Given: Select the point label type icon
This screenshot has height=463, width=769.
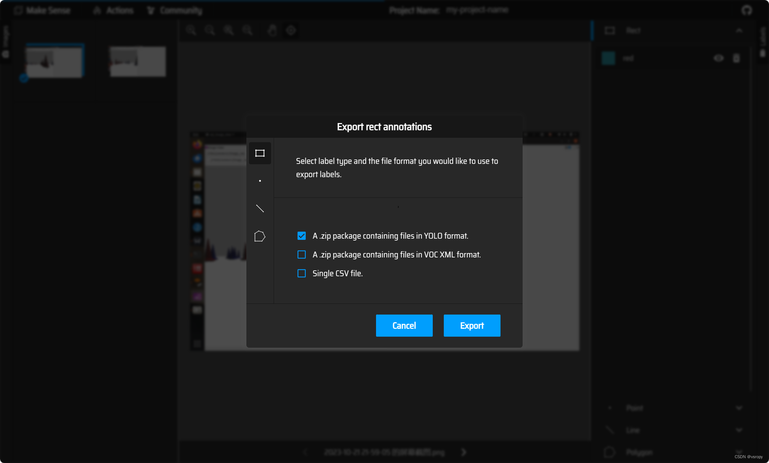Looking at the screenshot, I should 260,181.
